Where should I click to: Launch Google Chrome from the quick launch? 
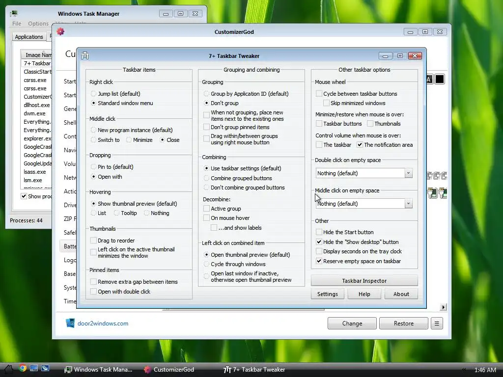pos(23,368)
